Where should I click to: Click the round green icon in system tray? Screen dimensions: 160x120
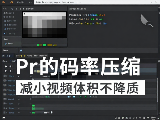[123, 118]
